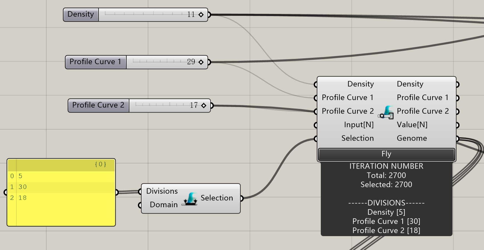Click the Density slider name label
The image size is (484, 250).
point(81,14)
